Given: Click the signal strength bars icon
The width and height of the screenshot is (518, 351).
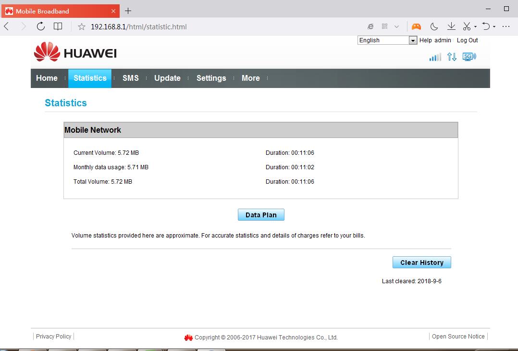Looking at the screenshot, I should click(x=434, y=57).
